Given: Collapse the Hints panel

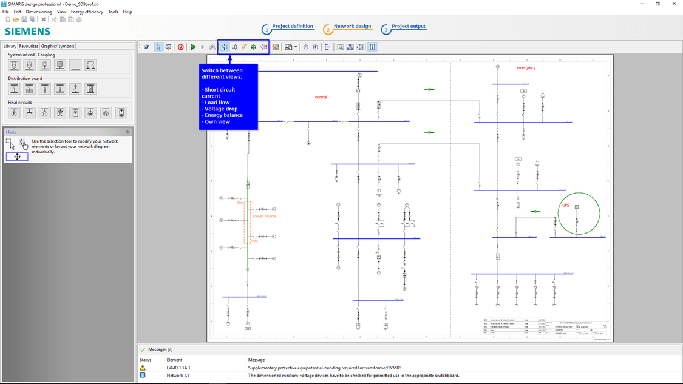Looking at the screenshot, I should pyautogui.click(x=127, y=132).
